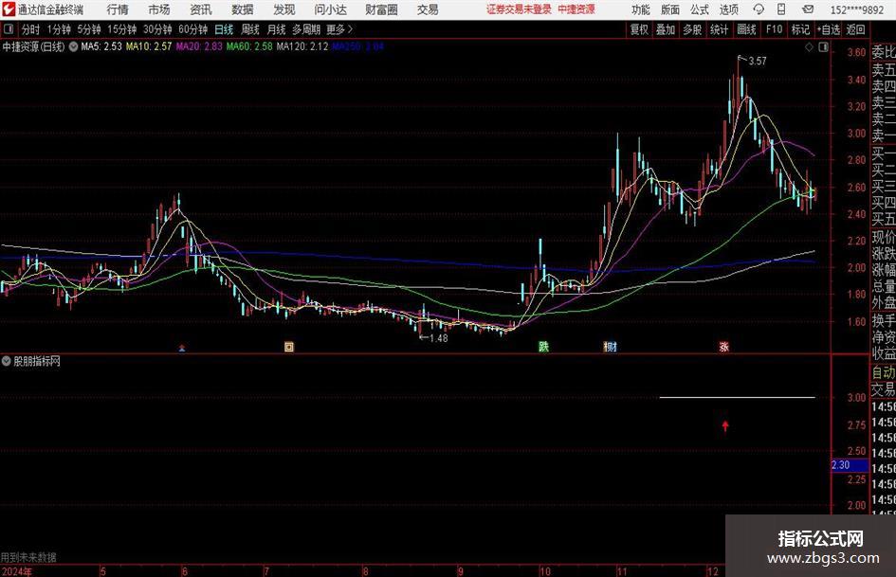
Task: Click the 标记 toolbar button
Action: (x=800, y=29)
